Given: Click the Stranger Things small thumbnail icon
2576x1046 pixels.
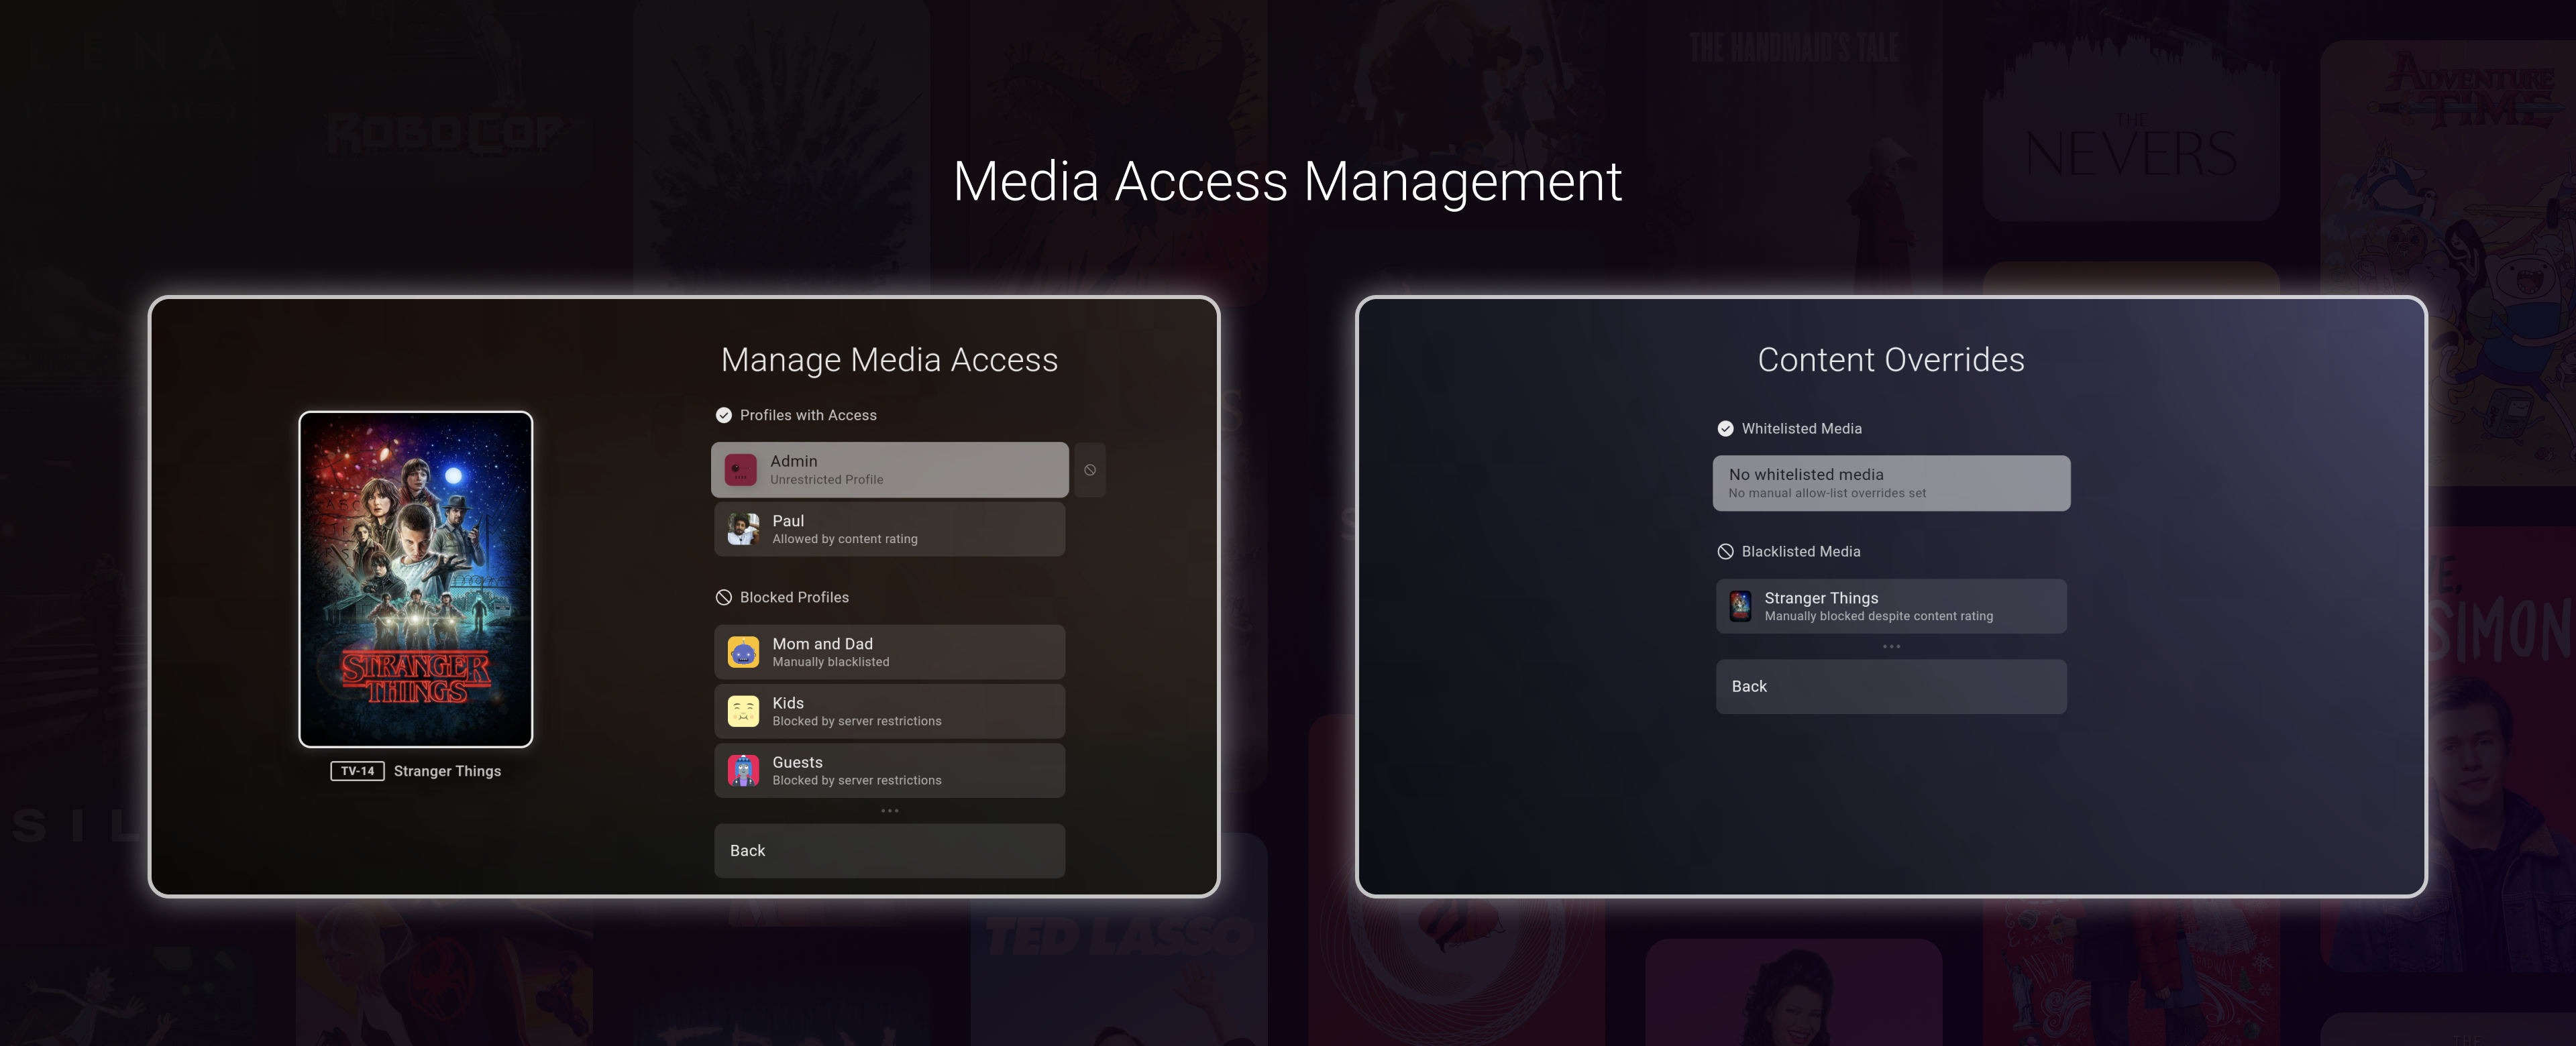Looking at the screenshot, I should (1740, 606).
